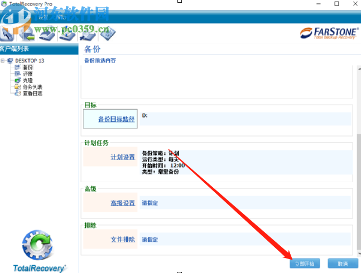
Task: Open 任务列表 in the client tree
Action: coord(33,87)
